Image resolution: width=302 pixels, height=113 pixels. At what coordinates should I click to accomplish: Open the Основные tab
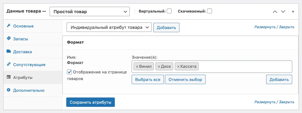coord(33,26)
